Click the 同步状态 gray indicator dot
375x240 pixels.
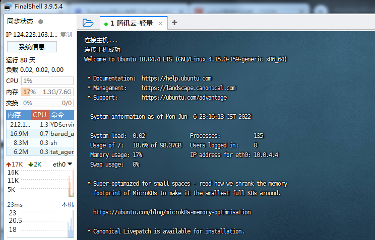pyautogui.click(x=41, y=22)
